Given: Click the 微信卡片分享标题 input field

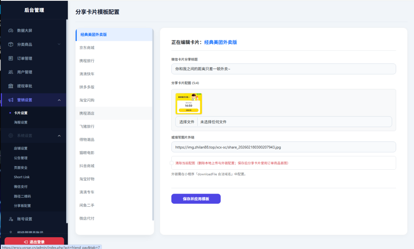Looking at the screenshot, I should (x=283, y=69).
